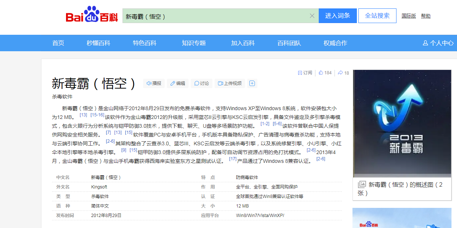Open the 新毒霸（悟空）的概述图 caption link
457x228 pixels.
(400, 188)
